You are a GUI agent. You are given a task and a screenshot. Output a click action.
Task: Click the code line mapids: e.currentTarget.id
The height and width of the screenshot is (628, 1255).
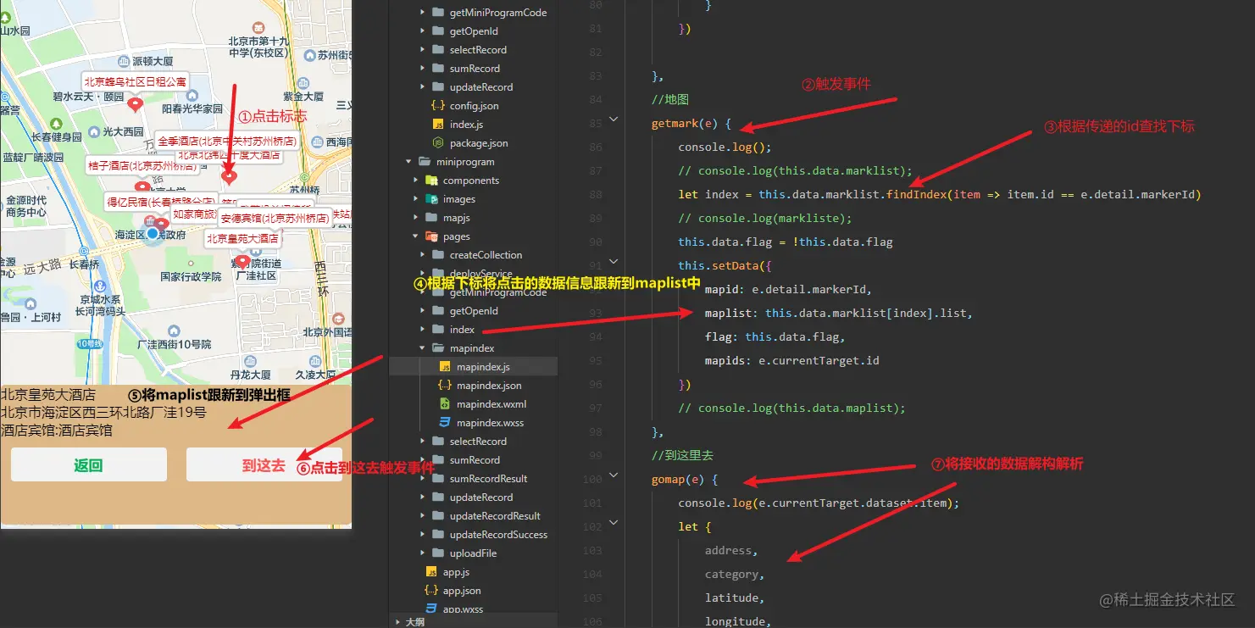(792, 360)
